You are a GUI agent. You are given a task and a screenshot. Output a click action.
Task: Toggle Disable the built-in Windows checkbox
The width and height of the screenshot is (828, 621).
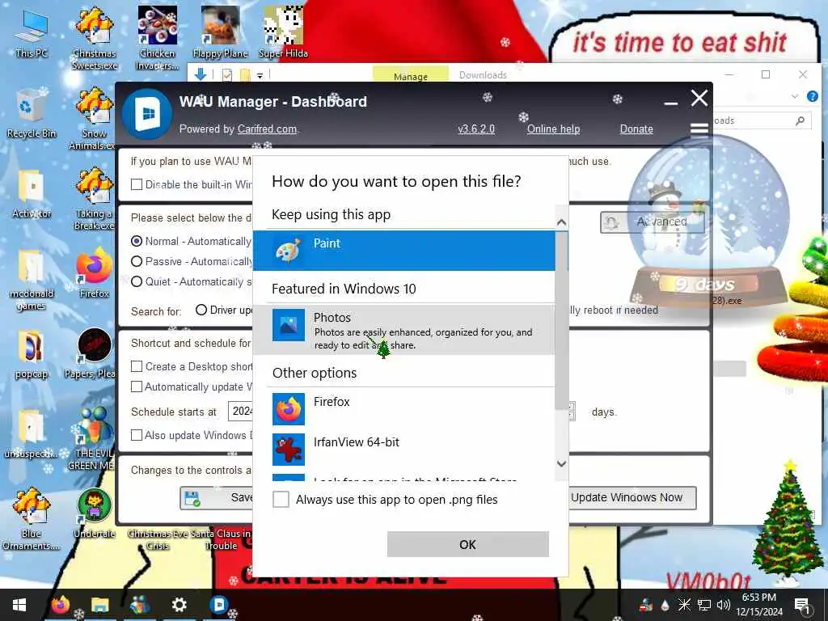(137, 184)
